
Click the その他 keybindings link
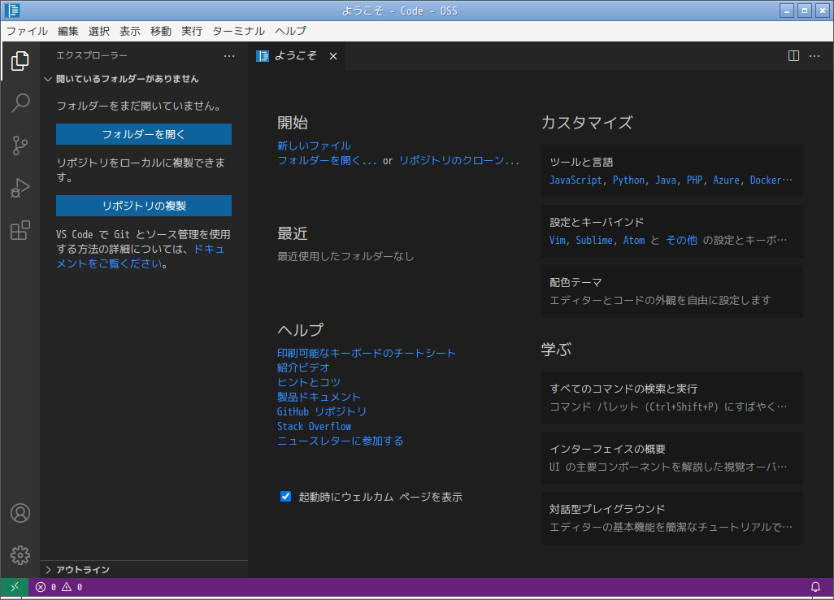click(x=681, y=241)
